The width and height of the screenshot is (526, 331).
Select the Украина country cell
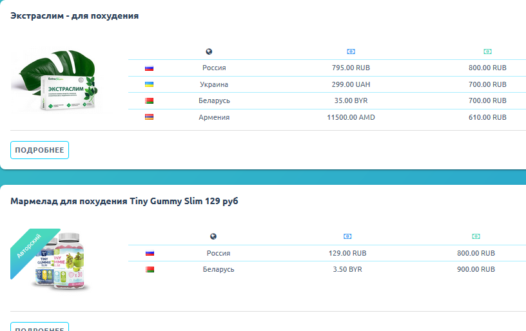214,84
